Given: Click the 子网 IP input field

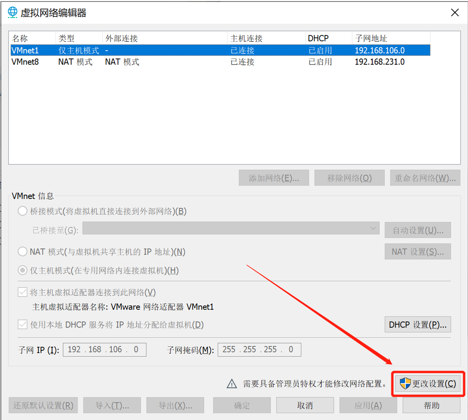Looking at the screenshot, I should point(105,349).
